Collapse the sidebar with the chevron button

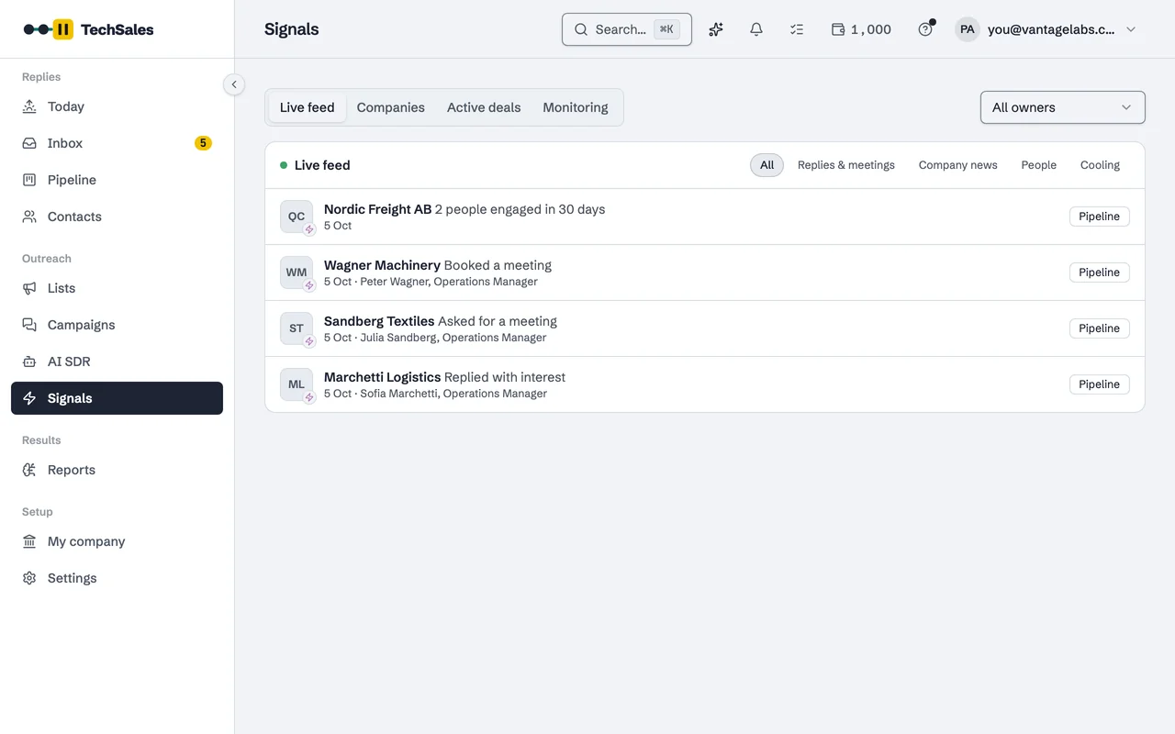[x=234, y=84]
